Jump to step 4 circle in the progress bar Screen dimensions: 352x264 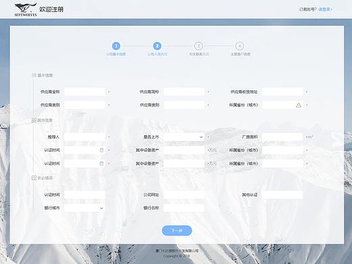(x=240, y=46)
